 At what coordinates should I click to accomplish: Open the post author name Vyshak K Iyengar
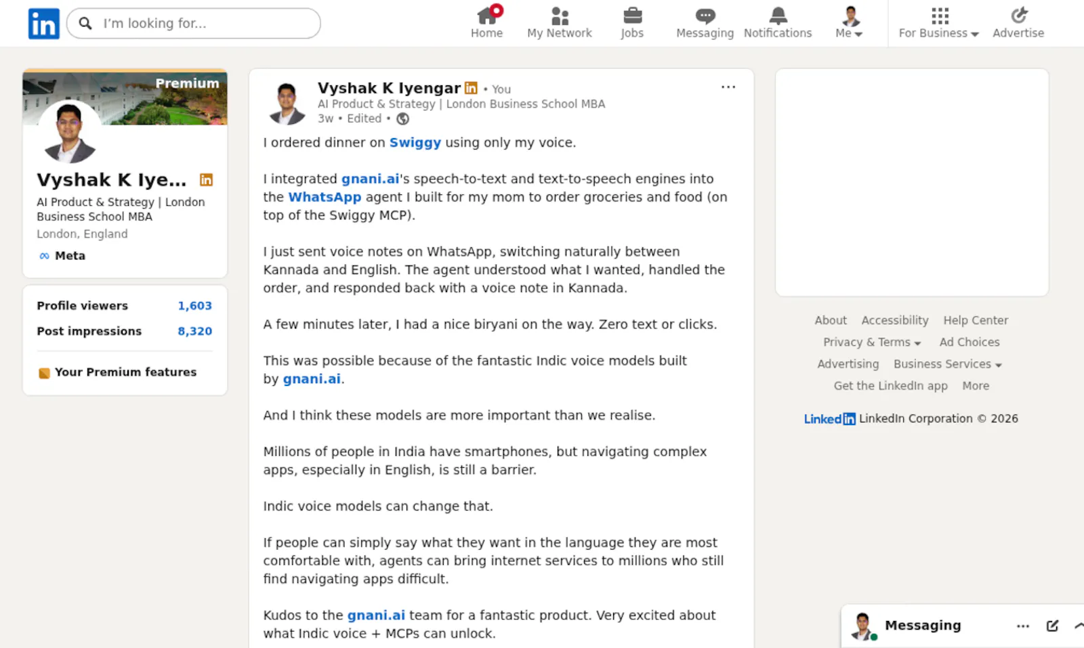389,88
